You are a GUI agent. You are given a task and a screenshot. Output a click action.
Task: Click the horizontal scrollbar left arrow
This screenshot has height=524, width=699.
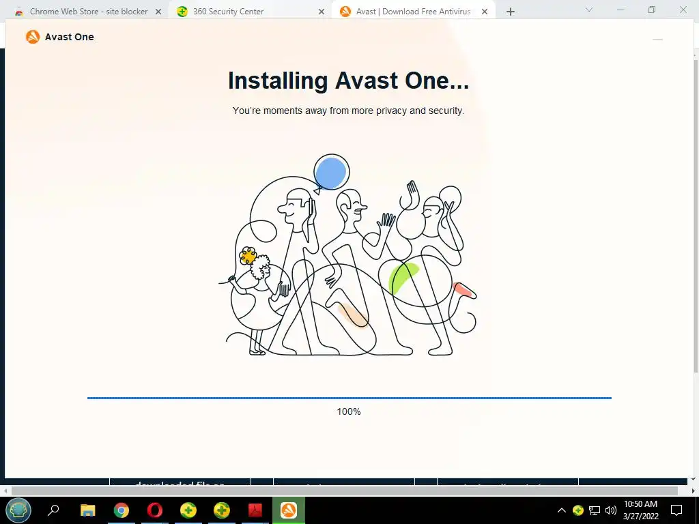pos(5,491)
